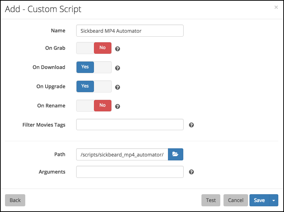
Task: Click the On Download help icon
Action: point(117,68)
